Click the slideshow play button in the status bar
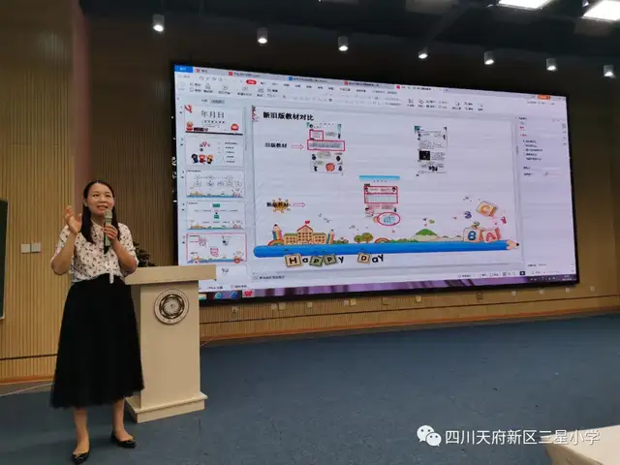Image resolution: width=620 pixels, height=465 pixels. click(522, 273)
